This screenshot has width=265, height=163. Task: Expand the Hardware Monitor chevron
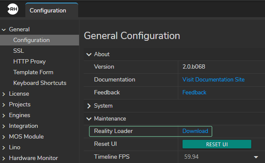(4, 158)
